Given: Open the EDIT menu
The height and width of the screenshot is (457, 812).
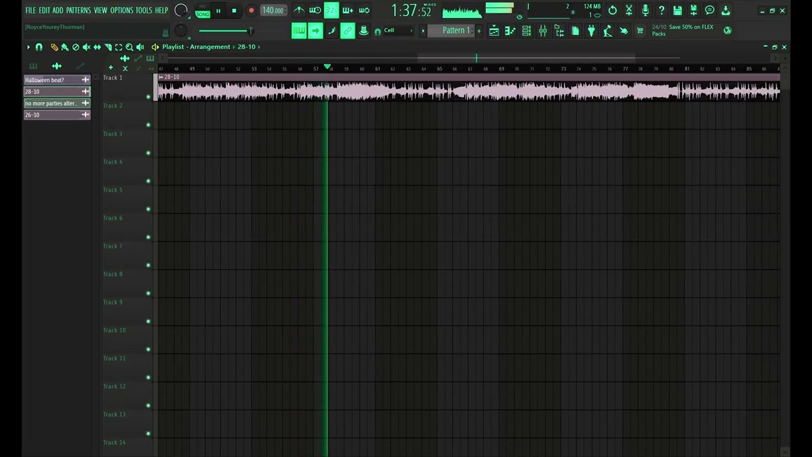Looking at the screenshot, I should point(44,10).
